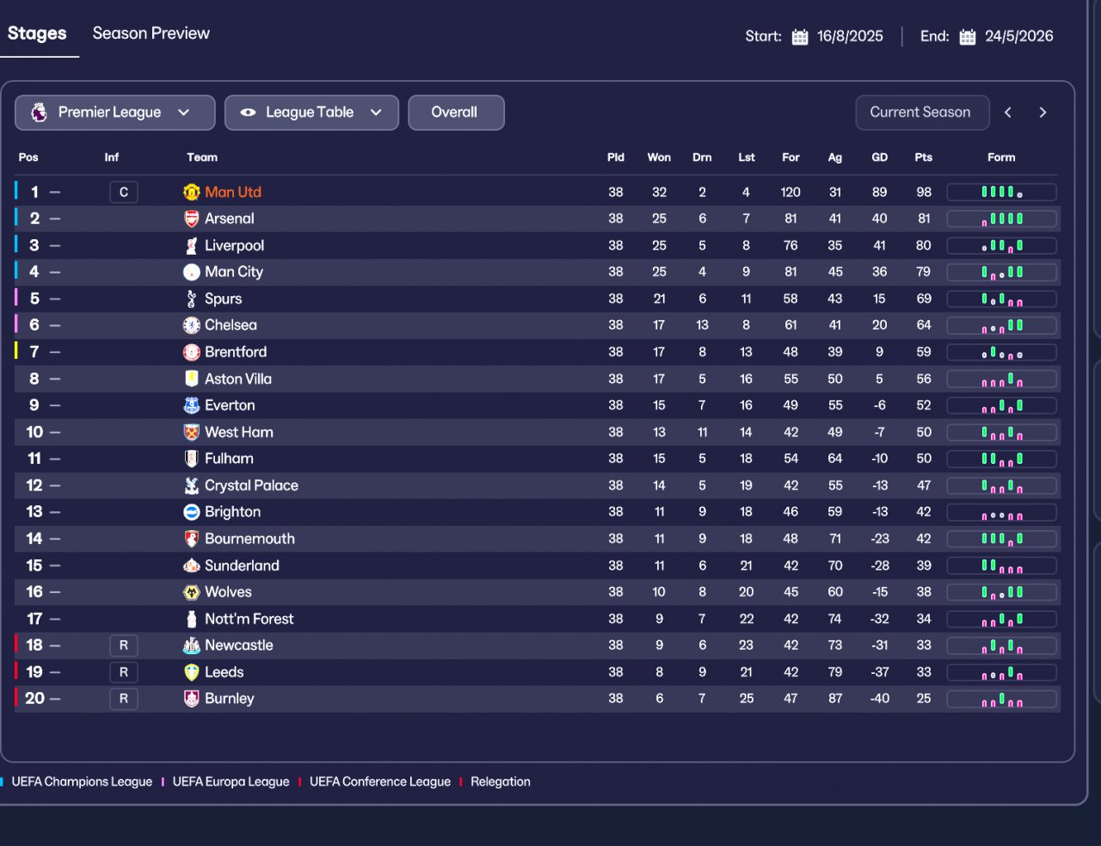Click the Wolves club badge
Screen dimensions: 1101x846
coord(191,592)
